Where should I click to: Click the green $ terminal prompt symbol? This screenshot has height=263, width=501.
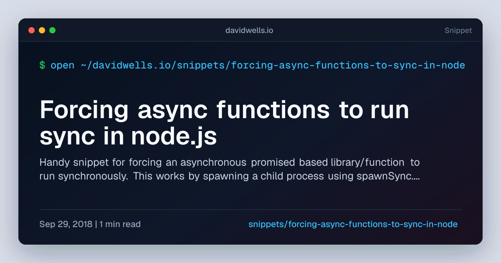point(42,66)
